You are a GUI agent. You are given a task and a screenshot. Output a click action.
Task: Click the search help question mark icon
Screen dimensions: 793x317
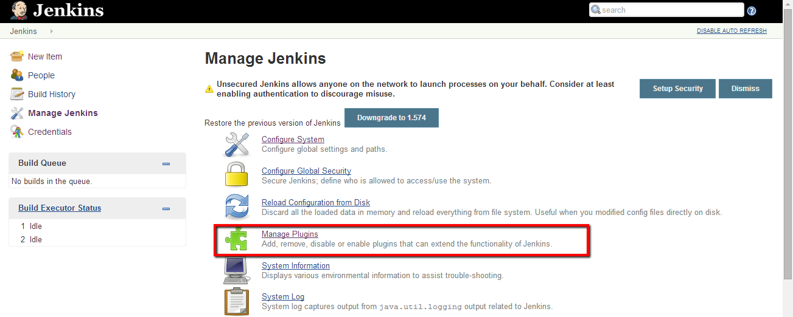(752, 11)
